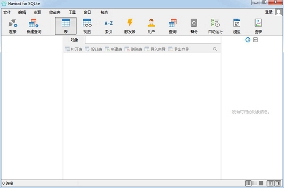Click the 连接 (Connection) toolbar icon
284x188 pixels.
(12, 26)
